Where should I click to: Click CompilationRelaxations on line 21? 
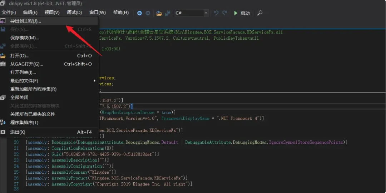78,148
